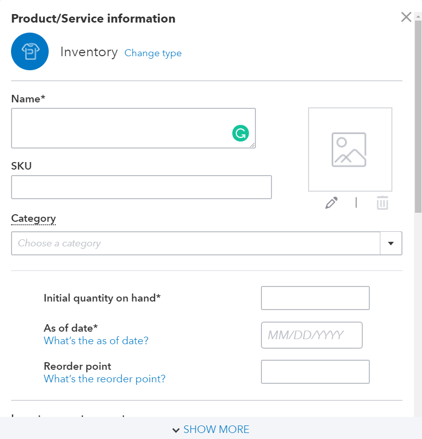The height and width of the screenshot is (439, 422).
Task: Click the underlined Category label
Action: click(x=33, y=219)
